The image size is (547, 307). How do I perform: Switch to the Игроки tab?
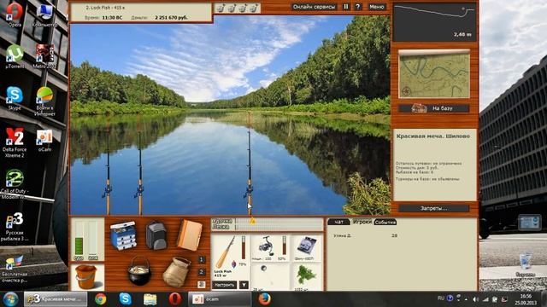tap(362, 222)
